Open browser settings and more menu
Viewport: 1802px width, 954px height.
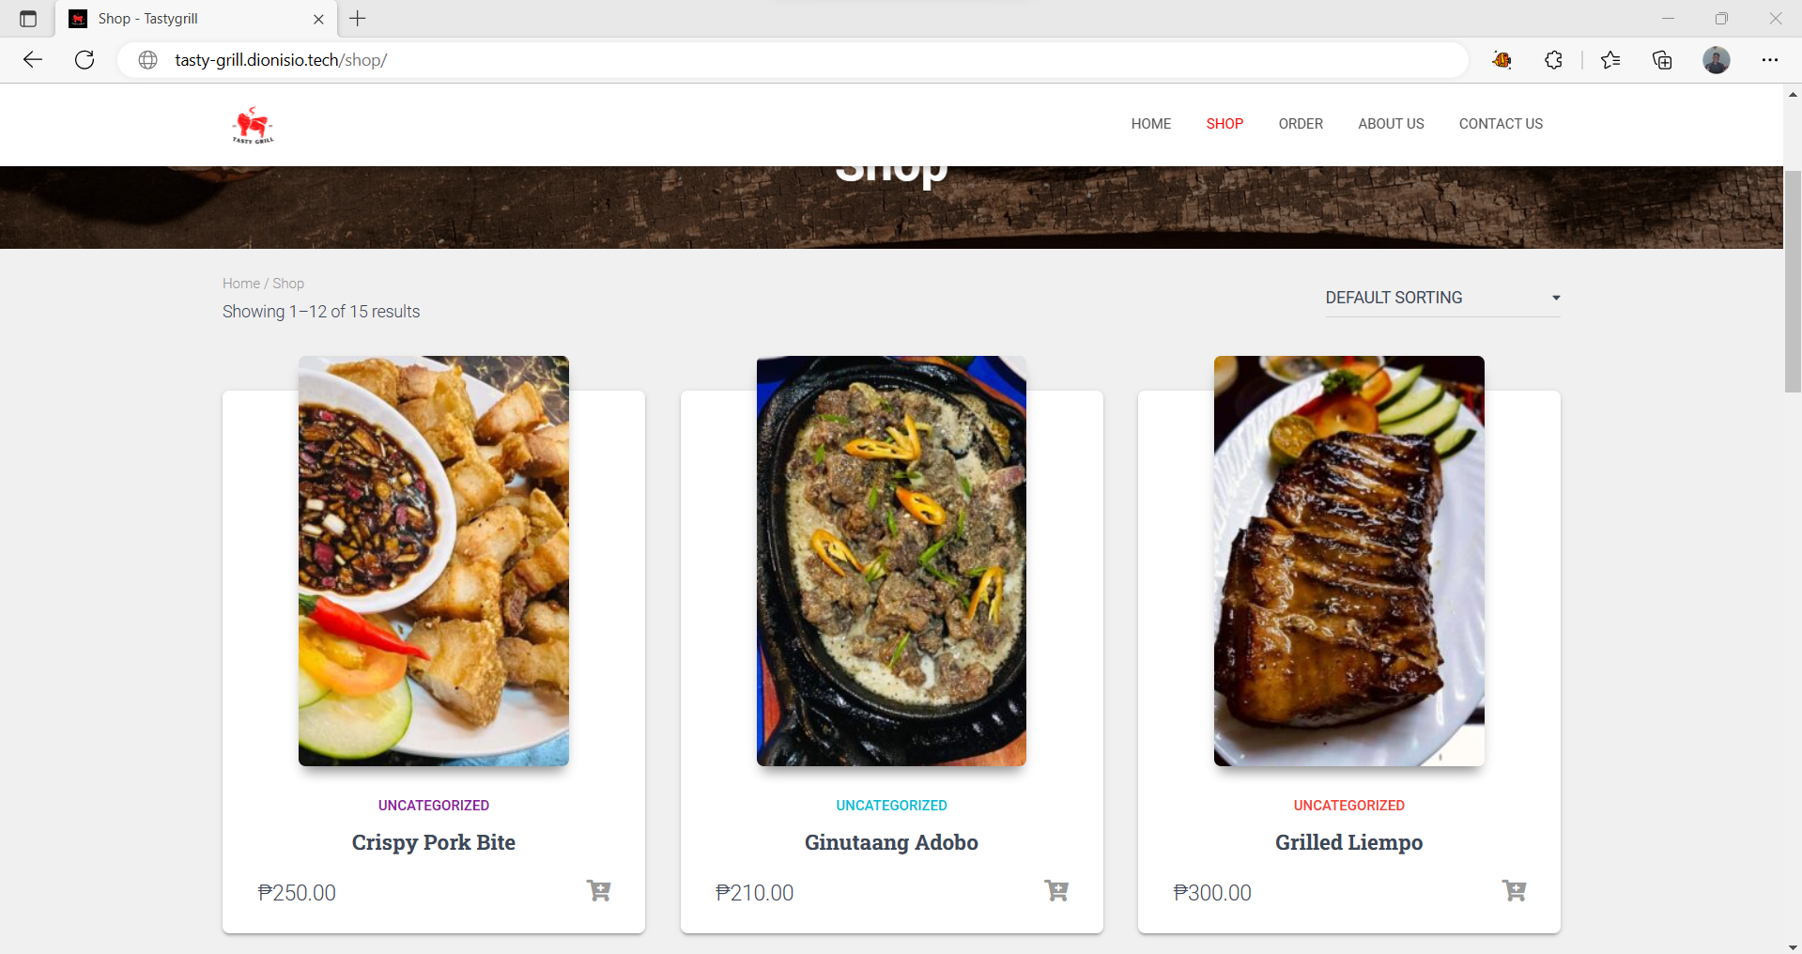click(1770, 60)
